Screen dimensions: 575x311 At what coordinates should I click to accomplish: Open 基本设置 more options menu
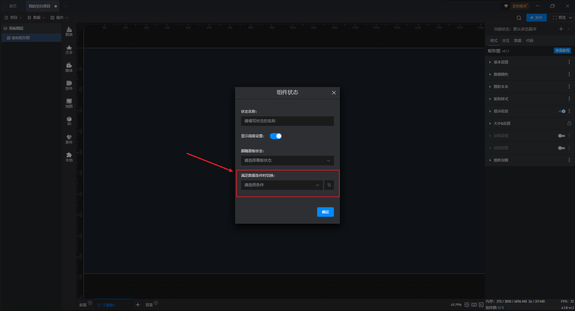[569, 62]
